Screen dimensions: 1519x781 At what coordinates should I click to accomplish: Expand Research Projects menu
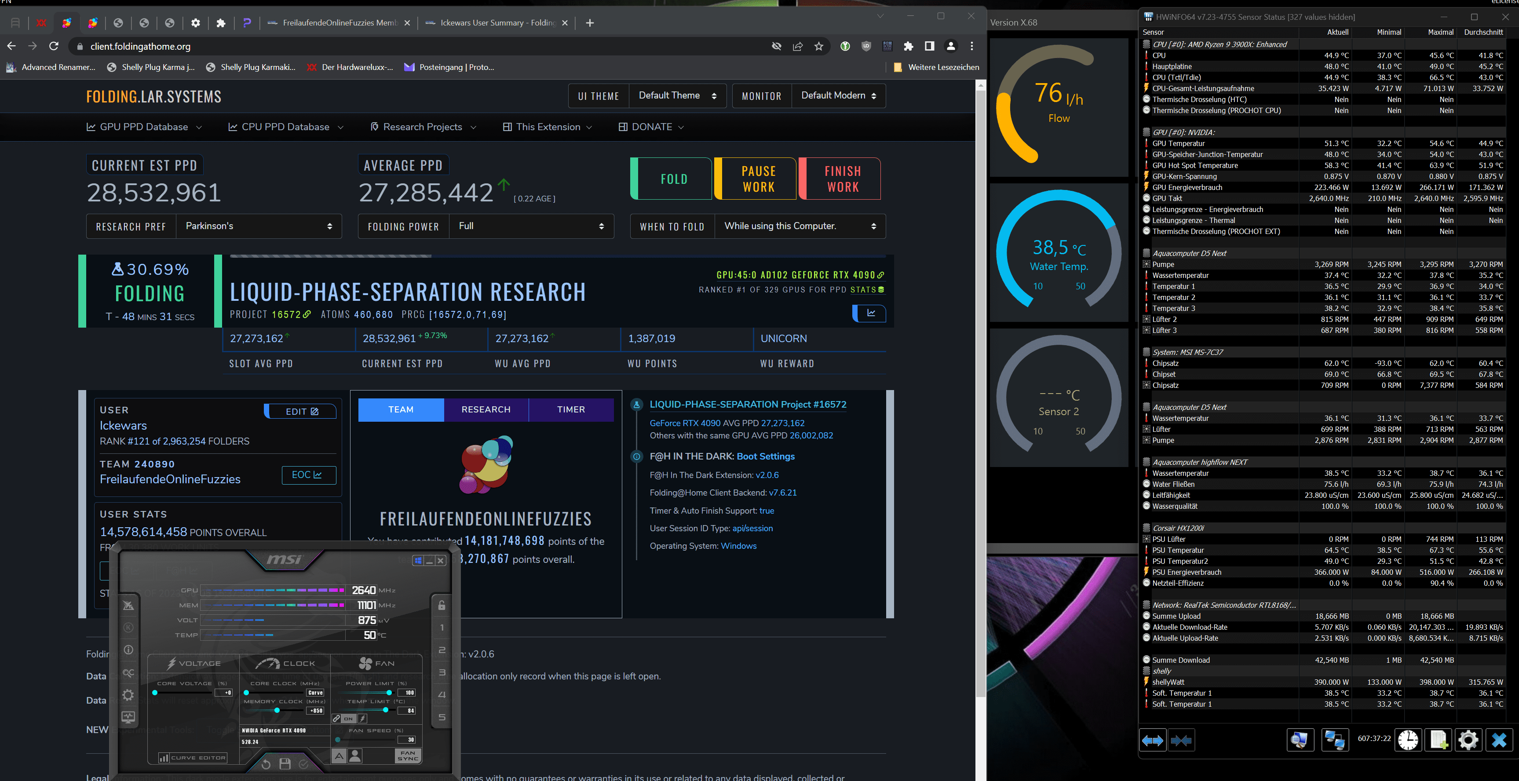click(x=423, y=127)
